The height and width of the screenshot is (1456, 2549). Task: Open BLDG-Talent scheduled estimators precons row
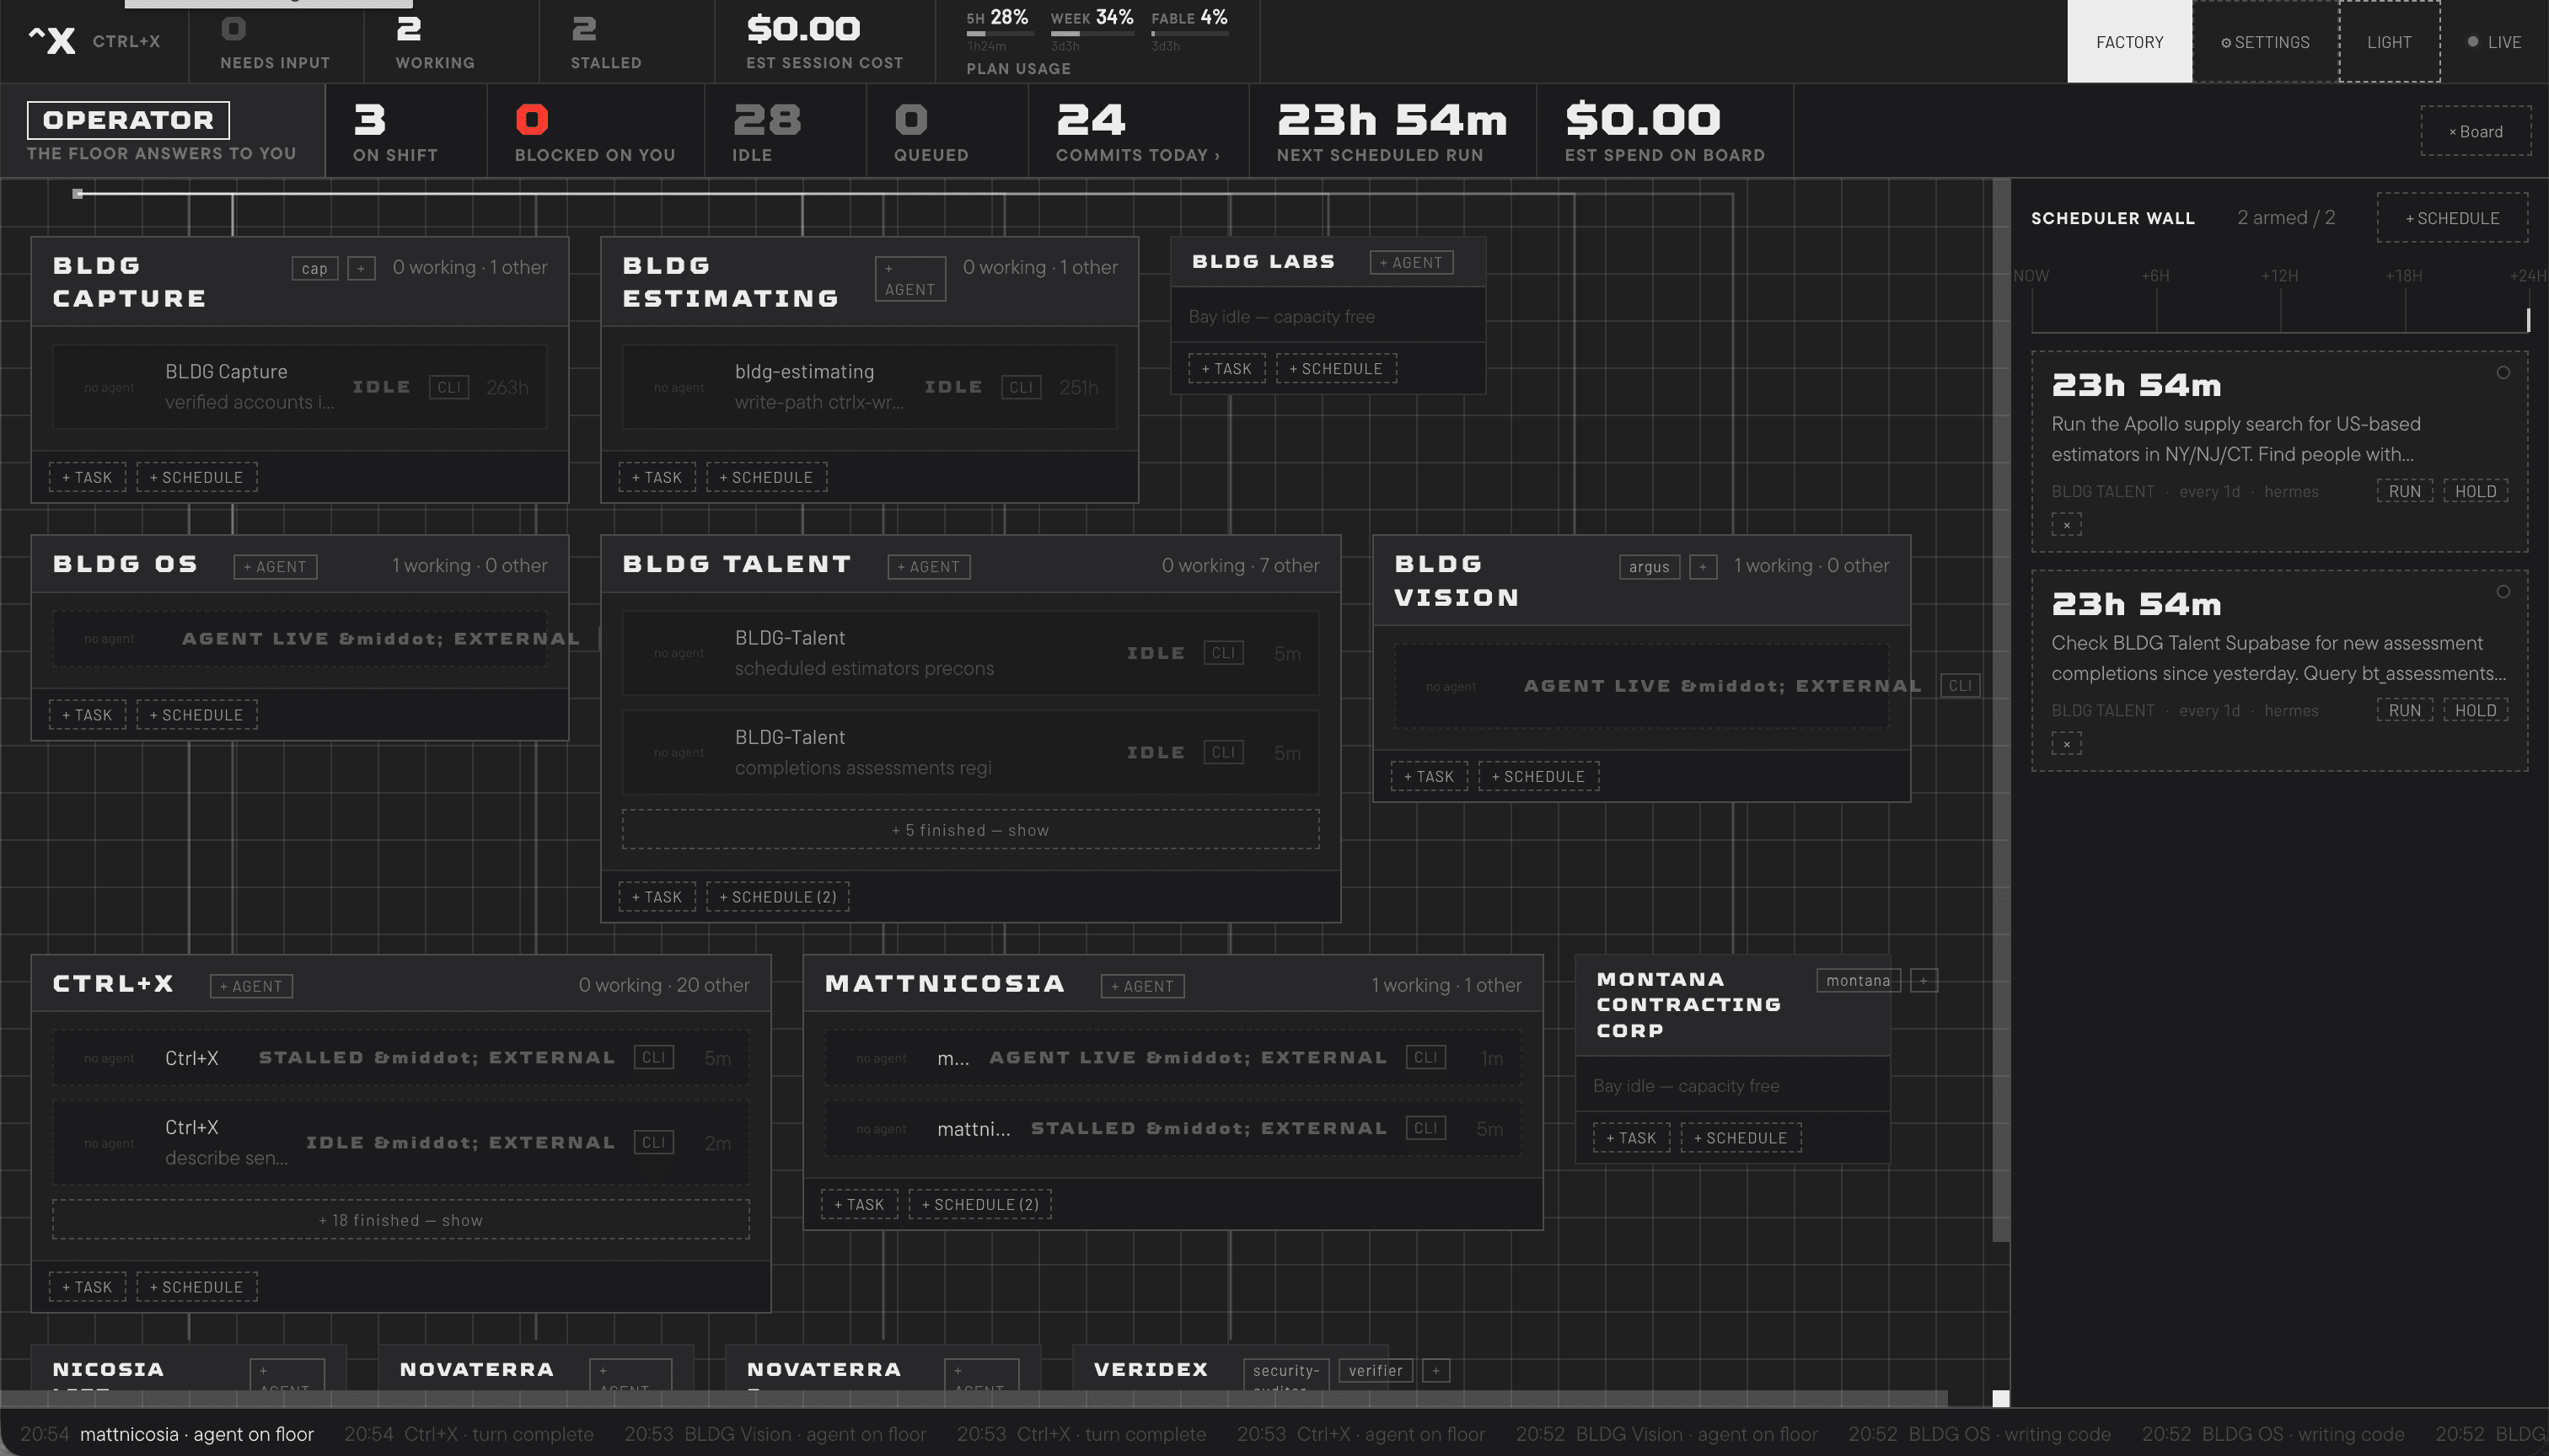click(x=970, y=653)
